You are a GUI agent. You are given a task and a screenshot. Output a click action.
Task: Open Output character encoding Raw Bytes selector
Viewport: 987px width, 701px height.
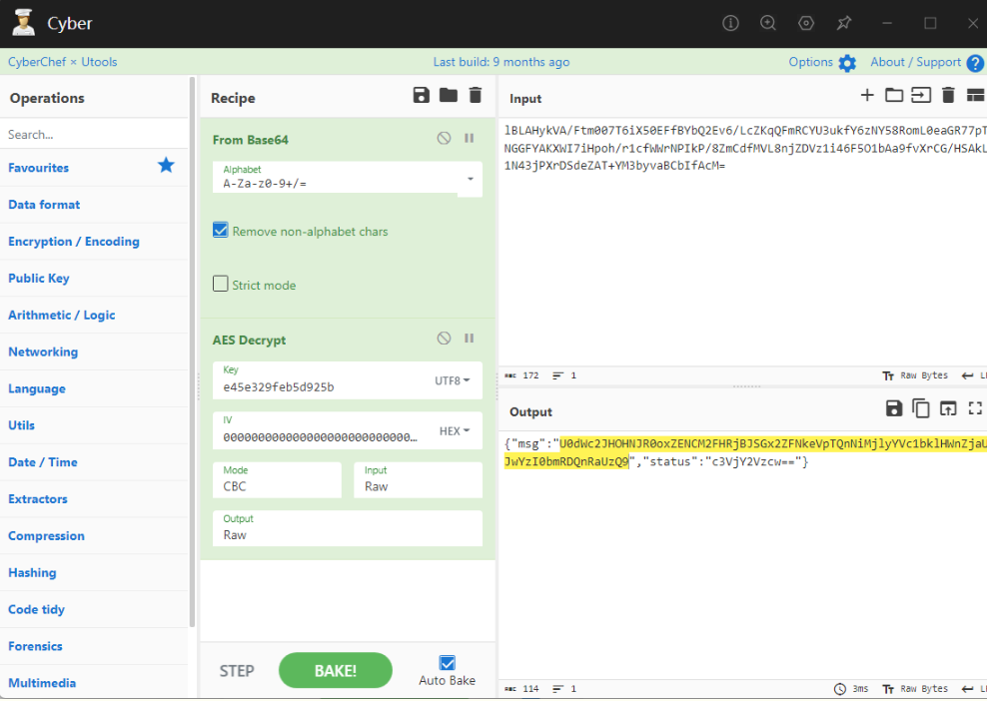tap(915, 689)
